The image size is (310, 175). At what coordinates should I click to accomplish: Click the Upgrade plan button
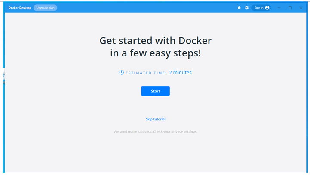tap(45, 8)
